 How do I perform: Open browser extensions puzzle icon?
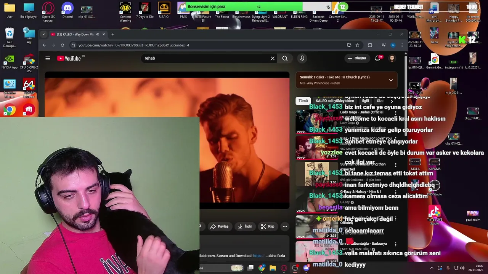tap(370, 45)
